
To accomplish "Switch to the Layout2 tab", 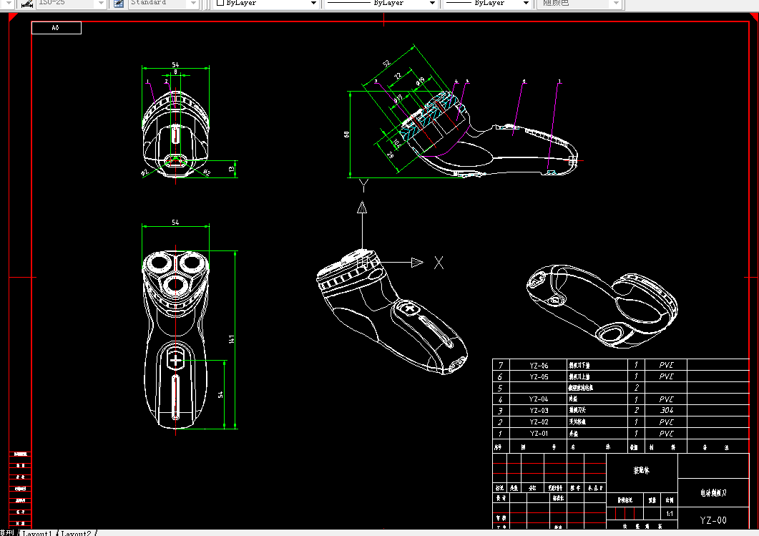I will (76, 533).
